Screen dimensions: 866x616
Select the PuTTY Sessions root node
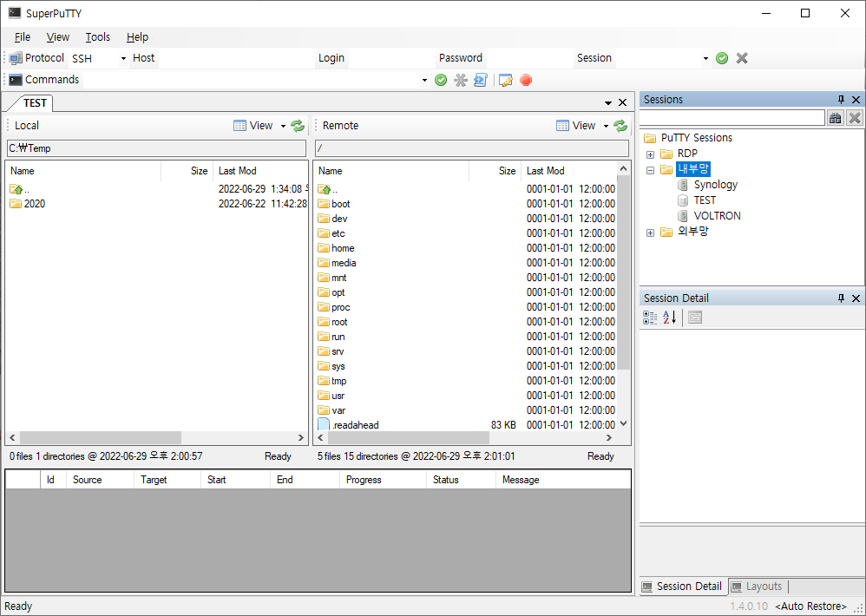pos(697,137)
